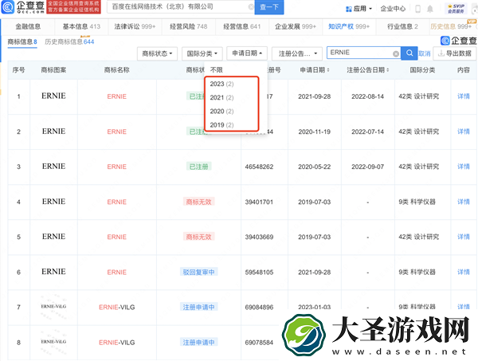Sort by 注册公告日期 column header
The image size is (478, 361).
[367, 70]
